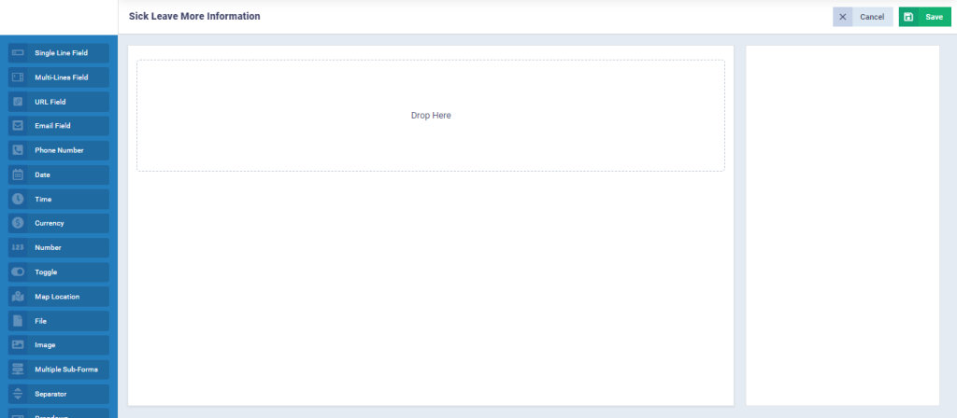Select the Single Line Field label

[x=61, y=53]
